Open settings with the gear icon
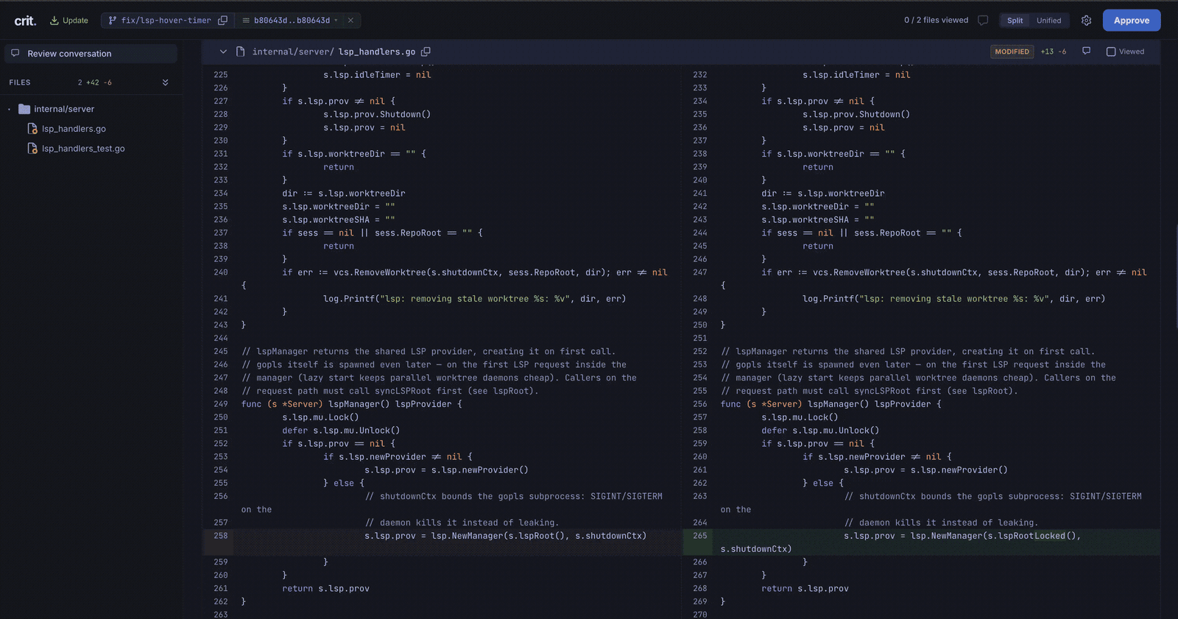The image size is (1178, 619). point(1086,21)
